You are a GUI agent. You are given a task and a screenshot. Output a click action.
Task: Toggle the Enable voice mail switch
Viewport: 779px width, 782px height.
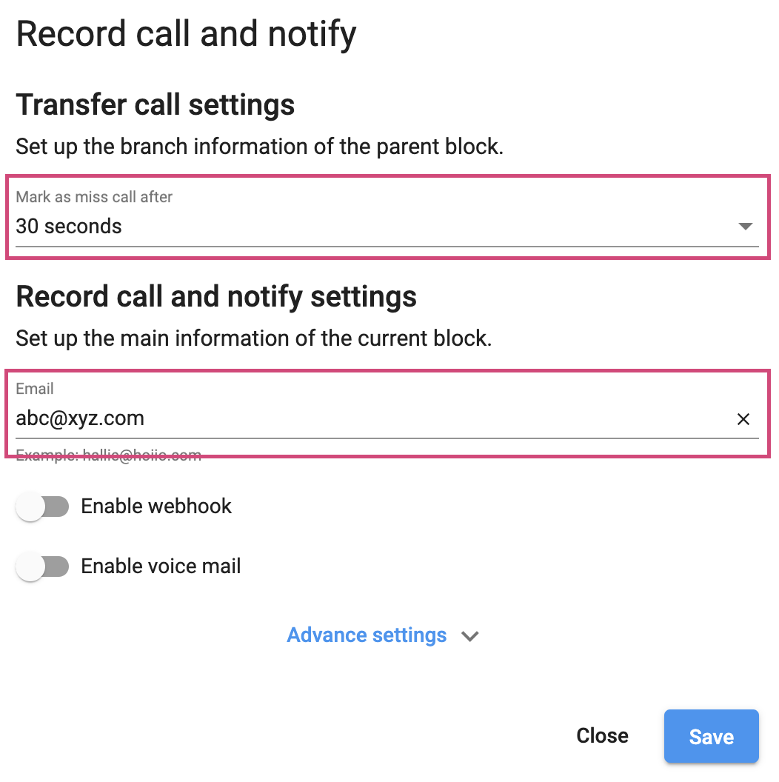tap(42, 567)
